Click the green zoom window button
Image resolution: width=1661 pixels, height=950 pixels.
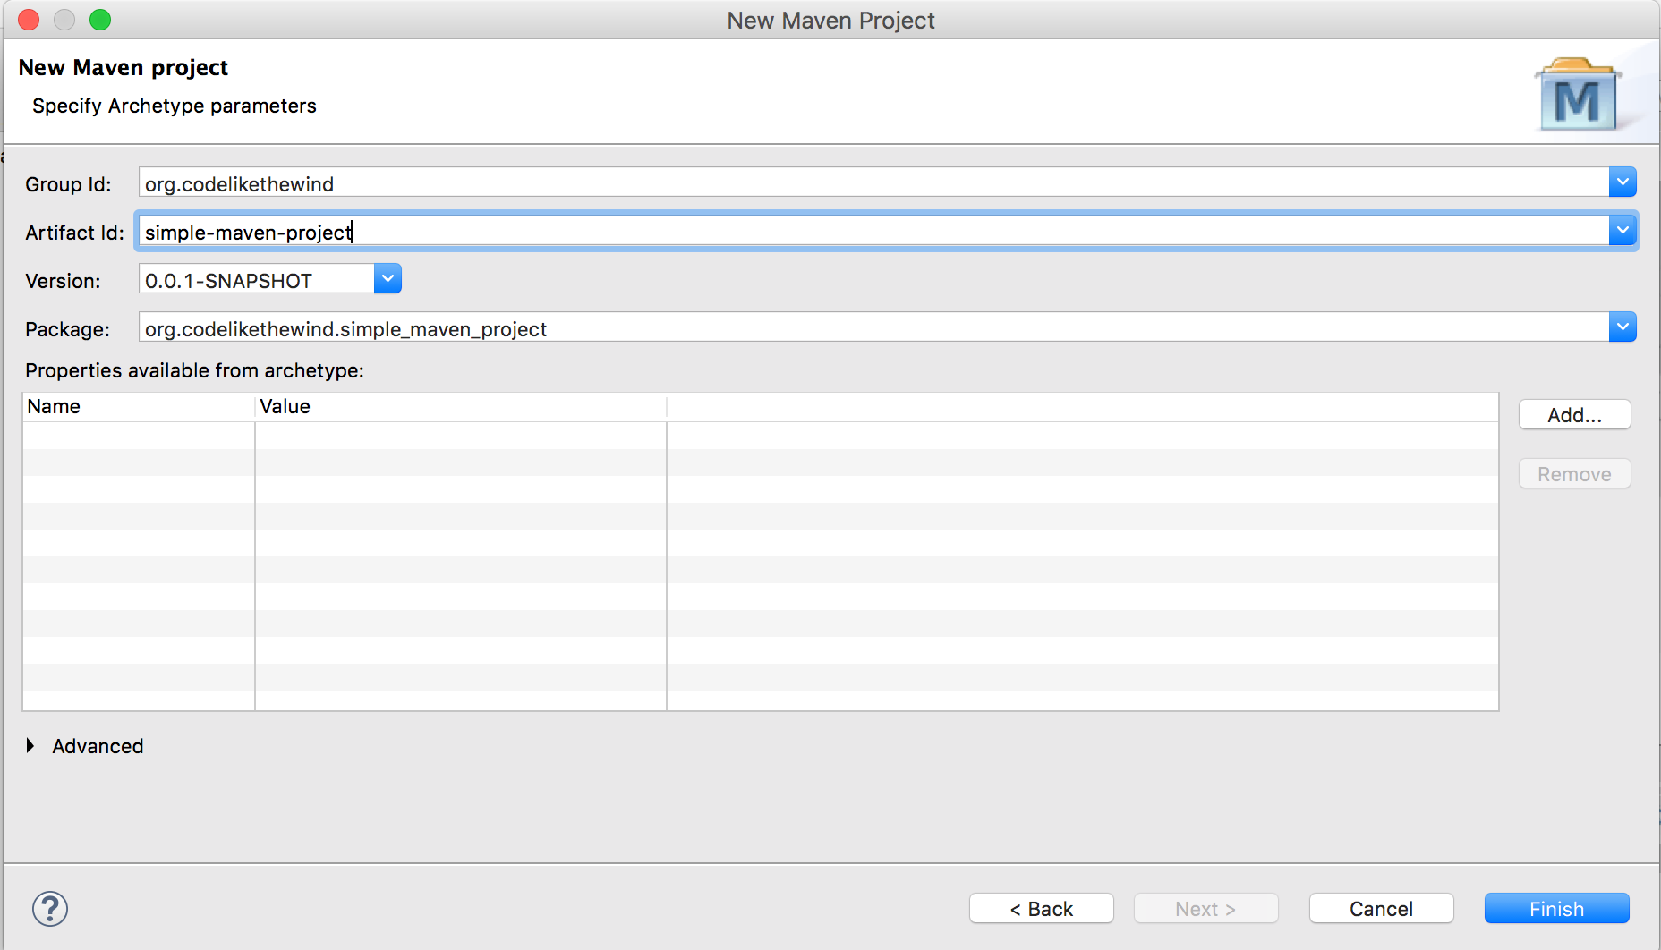(100, 20)
